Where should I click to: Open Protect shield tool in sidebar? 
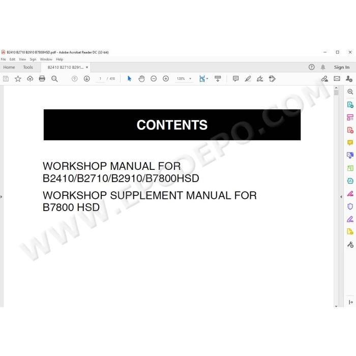[350, 206]
